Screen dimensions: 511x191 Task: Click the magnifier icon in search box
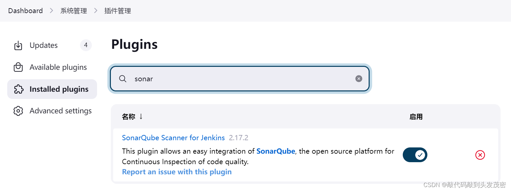coord(123,79)
